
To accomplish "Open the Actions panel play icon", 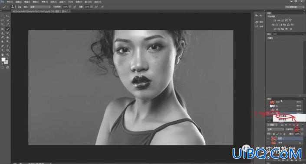I will 257,16.
